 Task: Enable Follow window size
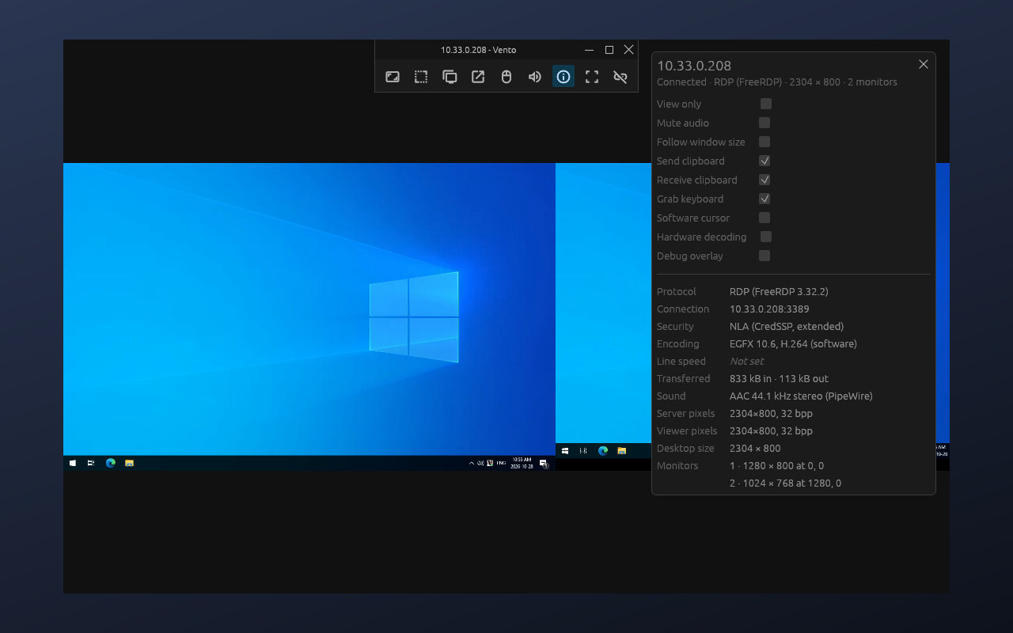tap(764, 142)
